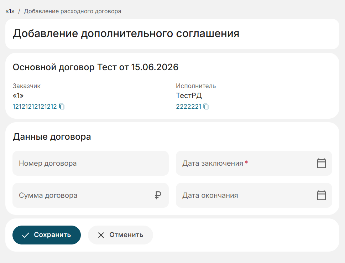This screenshot has width=345, height=263.
Task: Click the Сохранить button
Action: click(47, 235)
